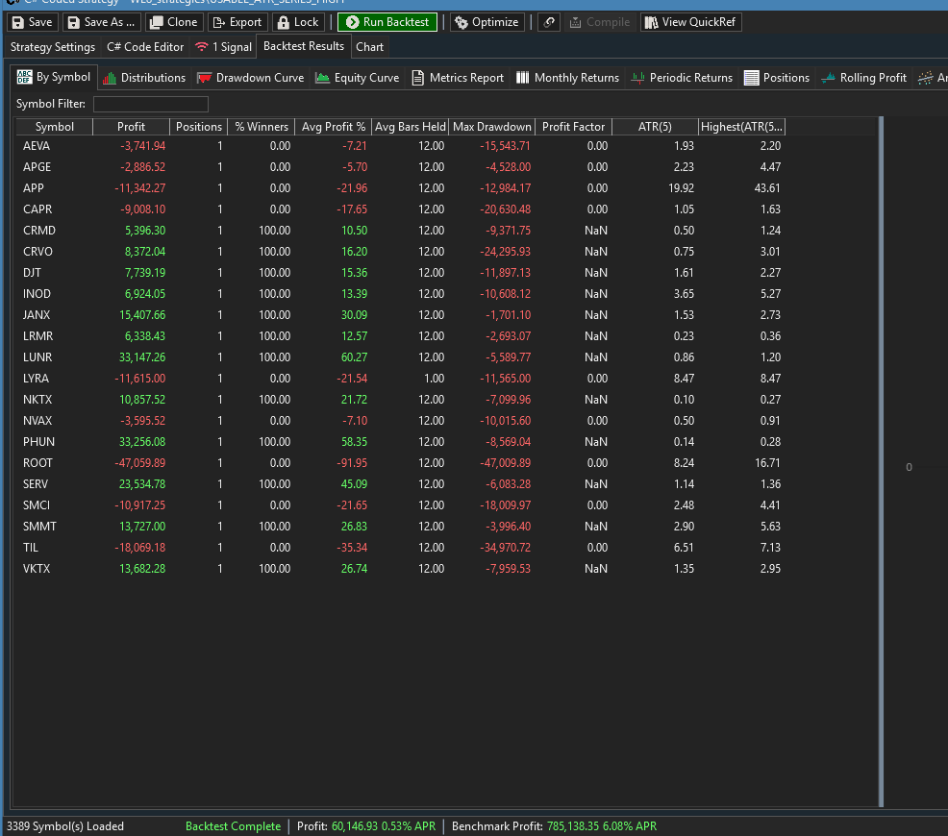948x836 pixels.
Task: Open the C# Code Editor tab
Action: coord(145,47)
